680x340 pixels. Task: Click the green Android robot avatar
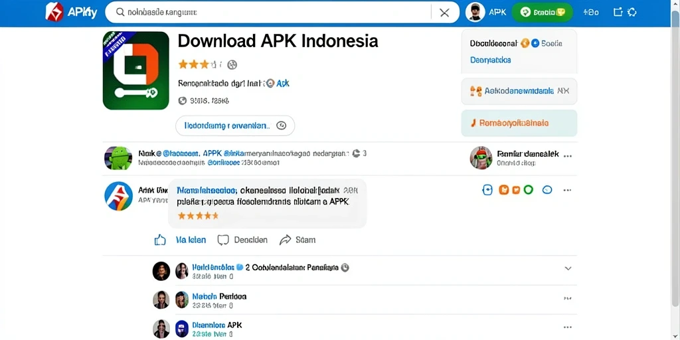click(x=118, y=158)
